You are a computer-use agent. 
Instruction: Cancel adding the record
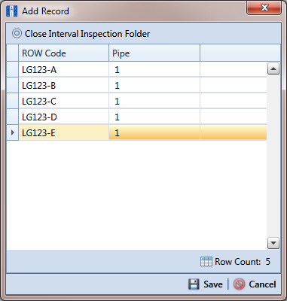point(255,284)
